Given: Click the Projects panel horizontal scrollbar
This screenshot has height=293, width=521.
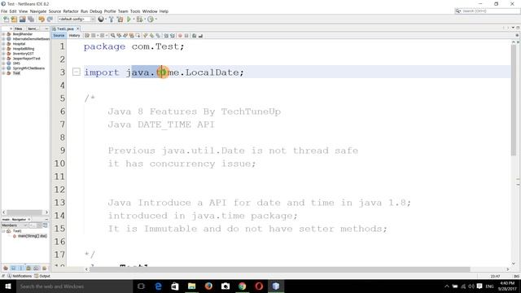Looking at the screenshot, I should [x=25, y=212].
